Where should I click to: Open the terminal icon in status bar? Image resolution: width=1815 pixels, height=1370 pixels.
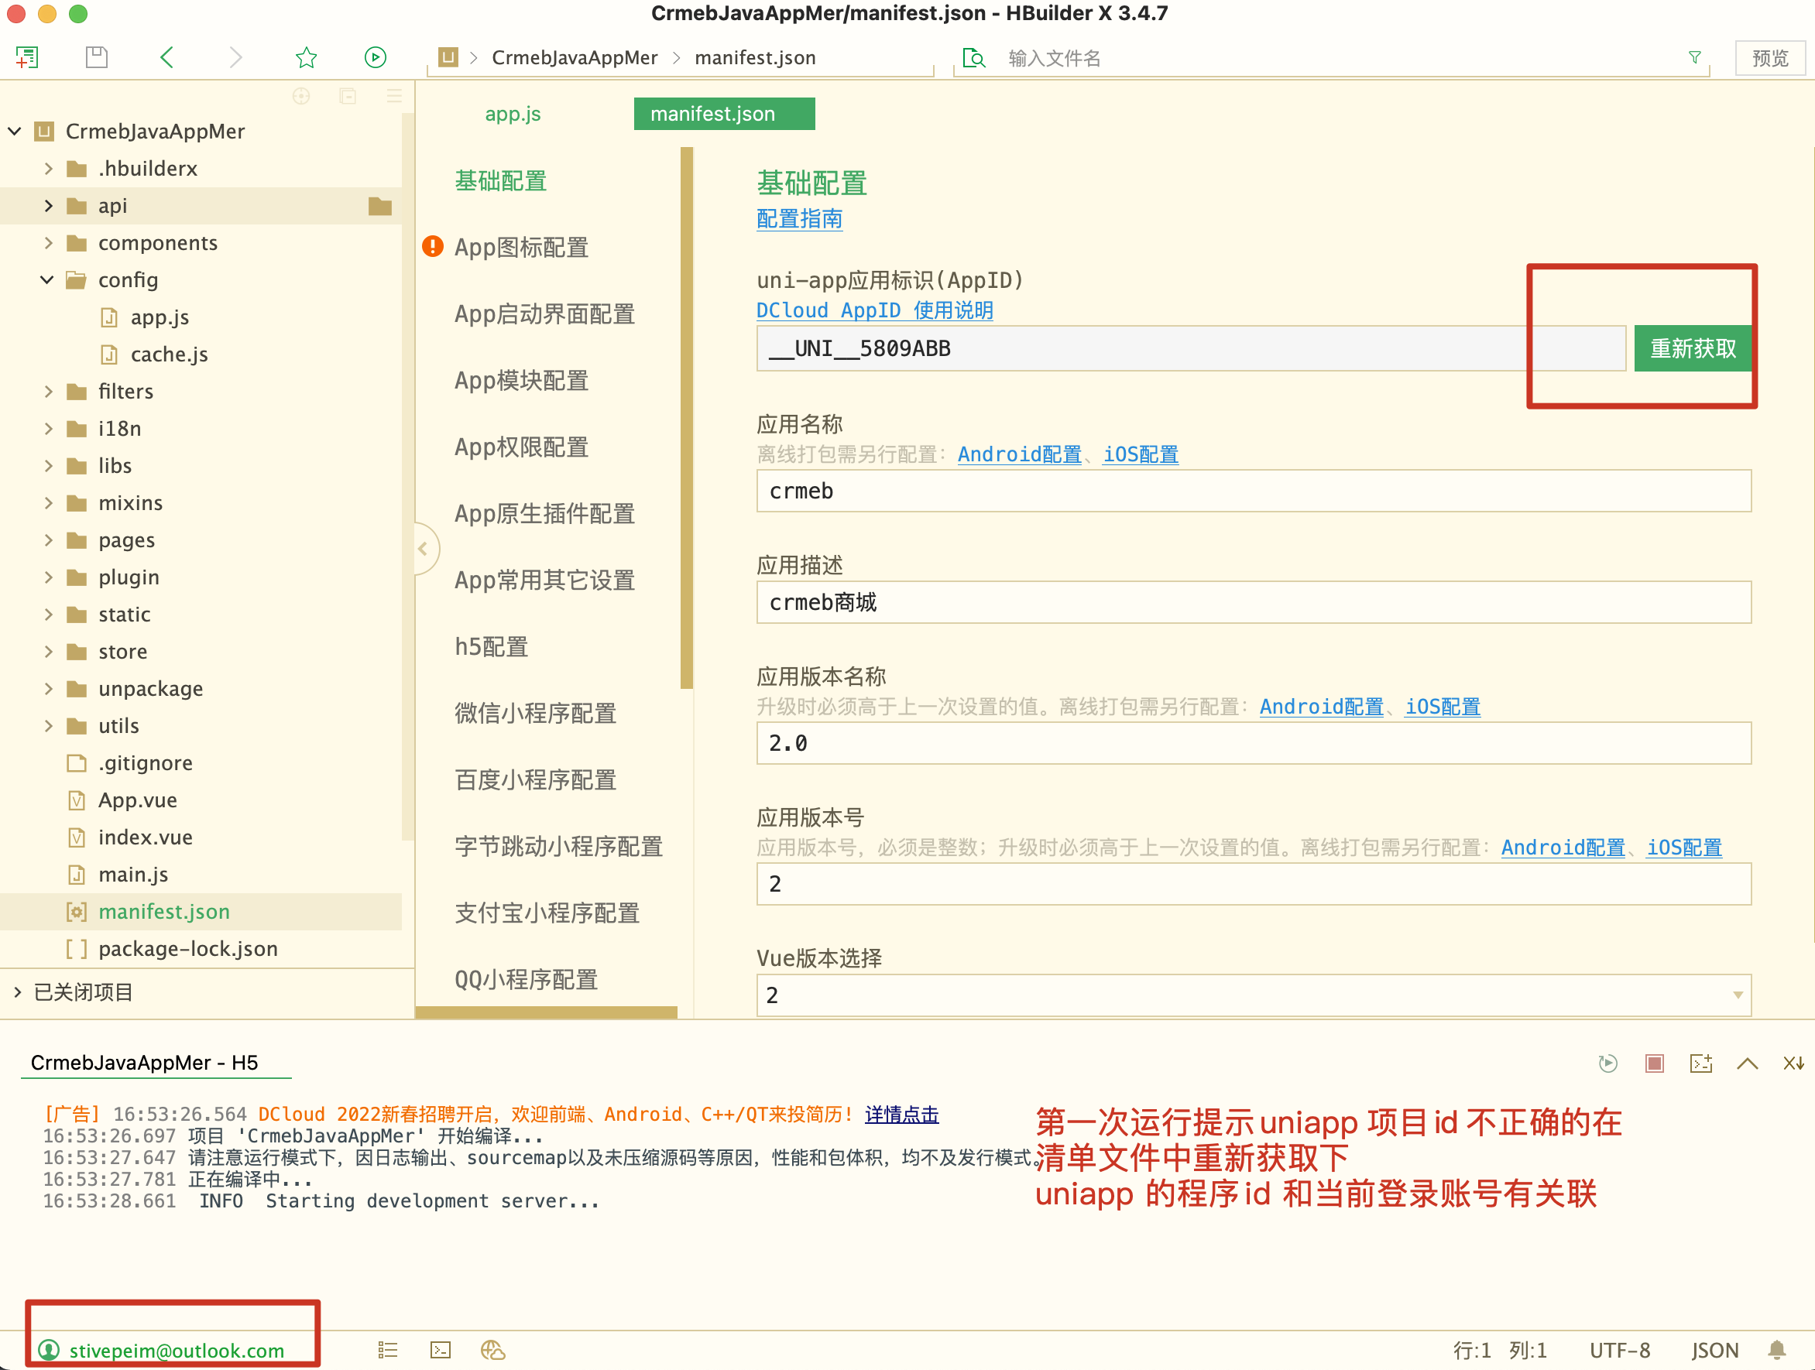pyautogui.click(x=441, y=1351)
